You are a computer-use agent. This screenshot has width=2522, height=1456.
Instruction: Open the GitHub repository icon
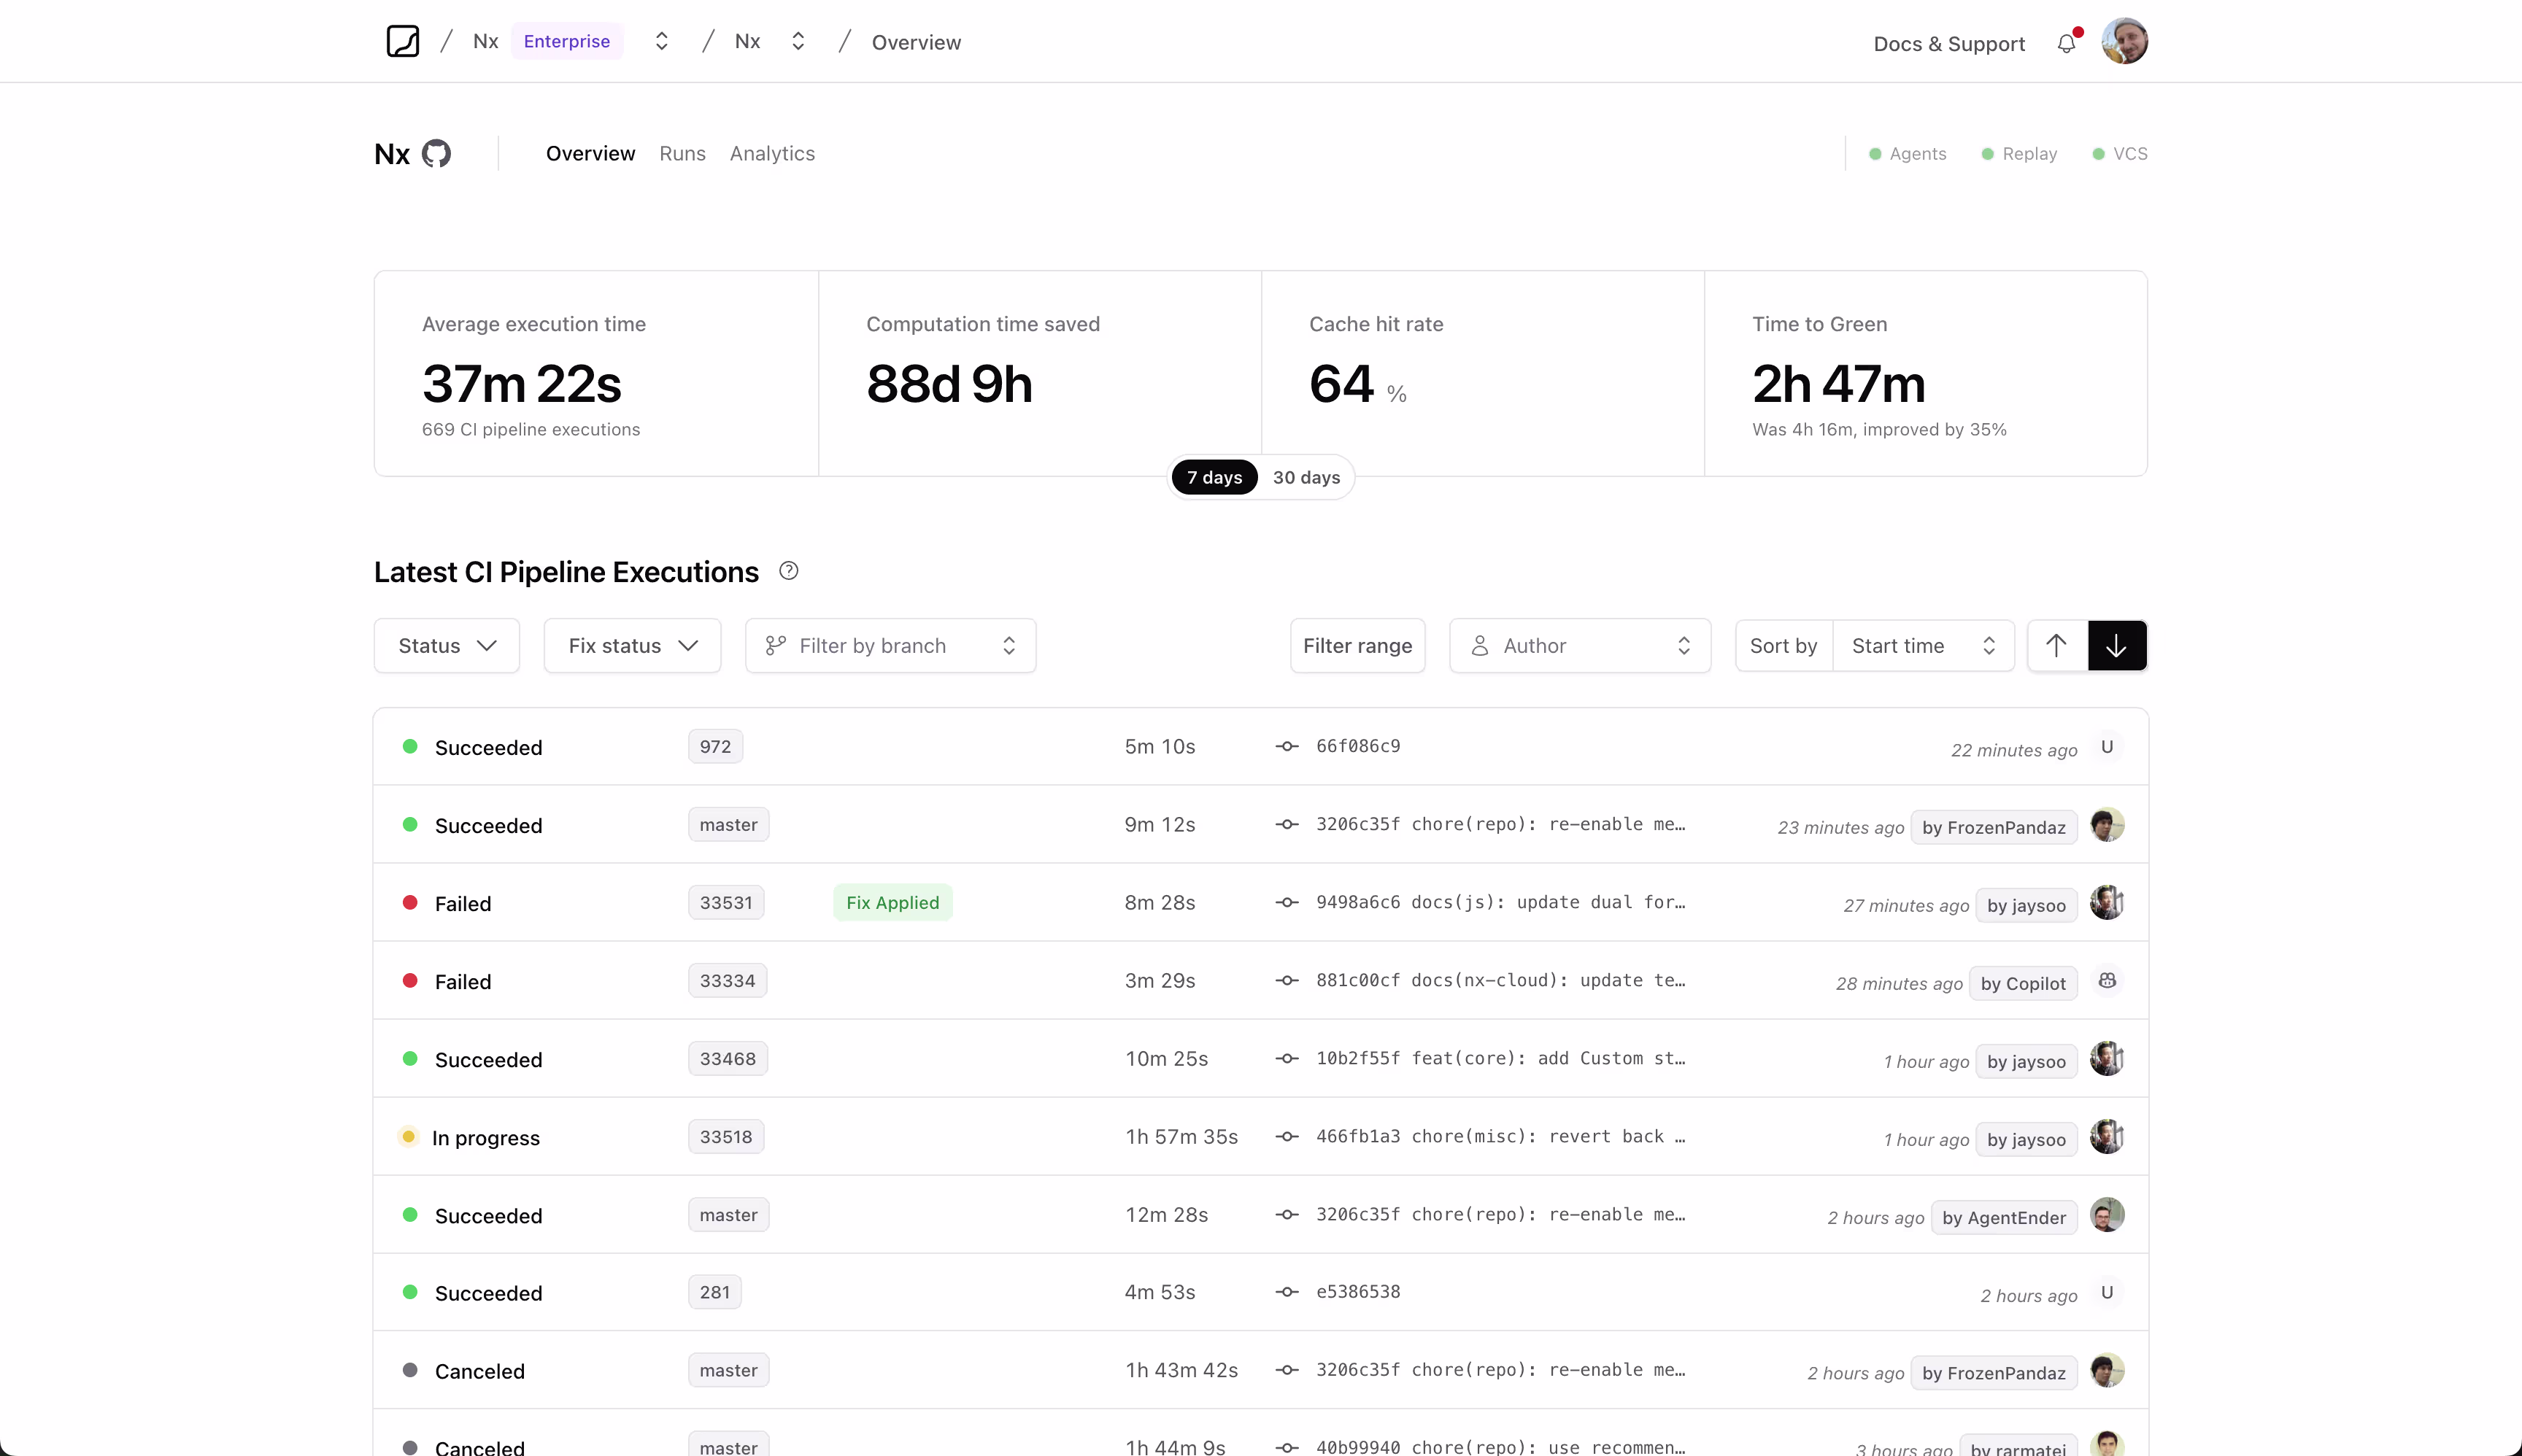click(436, 153)
